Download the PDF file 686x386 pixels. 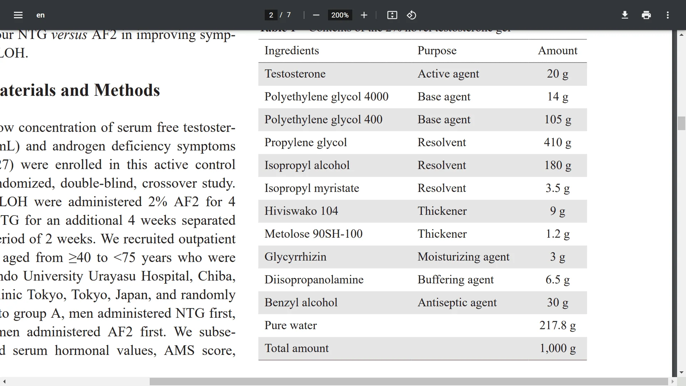coord(625,15)
